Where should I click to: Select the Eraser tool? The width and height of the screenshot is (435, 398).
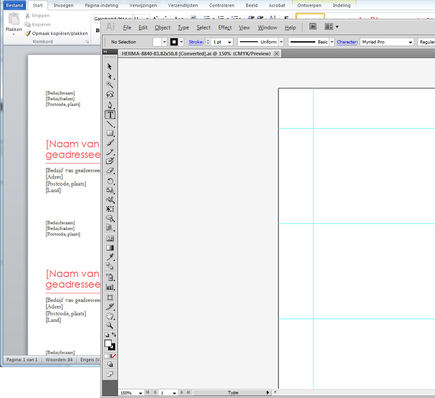coord(110,171)
